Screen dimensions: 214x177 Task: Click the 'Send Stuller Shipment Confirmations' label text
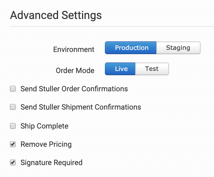81,107
